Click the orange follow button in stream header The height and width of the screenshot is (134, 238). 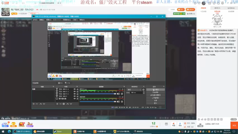181,10
